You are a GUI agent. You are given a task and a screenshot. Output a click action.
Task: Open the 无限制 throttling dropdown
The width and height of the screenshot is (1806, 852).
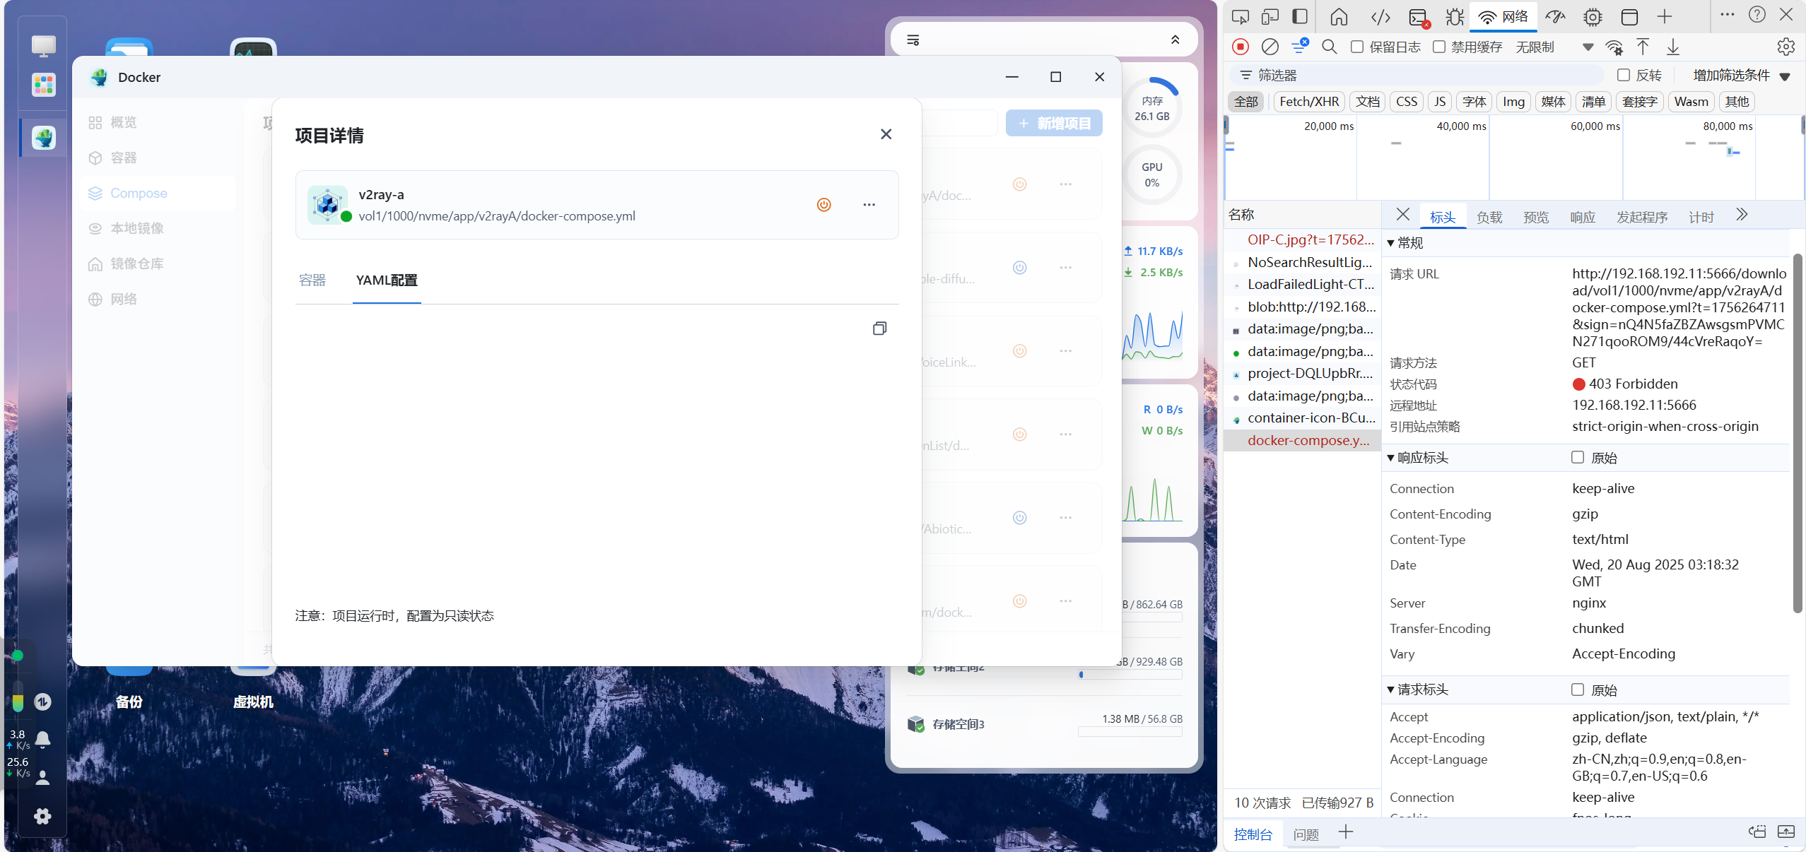click(1554, 47)
